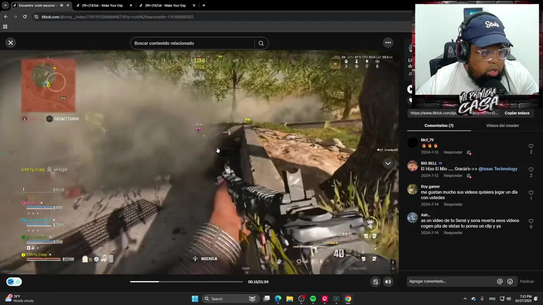Open the three-dot more options menu
This screenshot has height=305, width=543.
tap(388, 42)
